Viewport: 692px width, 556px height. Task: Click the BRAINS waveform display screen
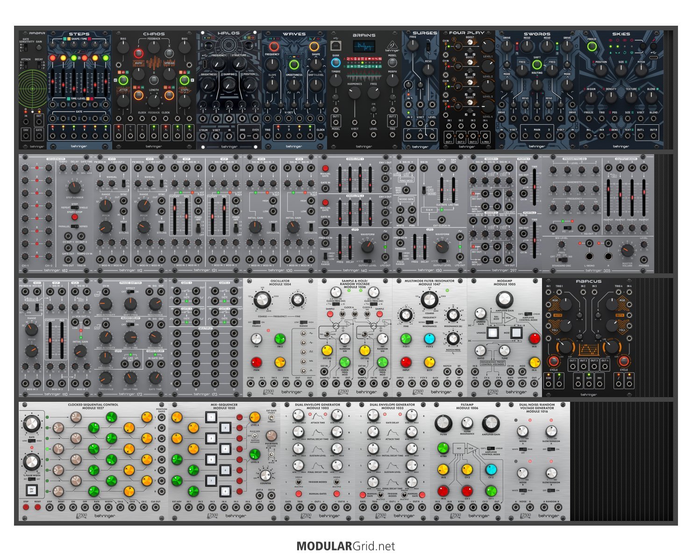click(364, 47)
